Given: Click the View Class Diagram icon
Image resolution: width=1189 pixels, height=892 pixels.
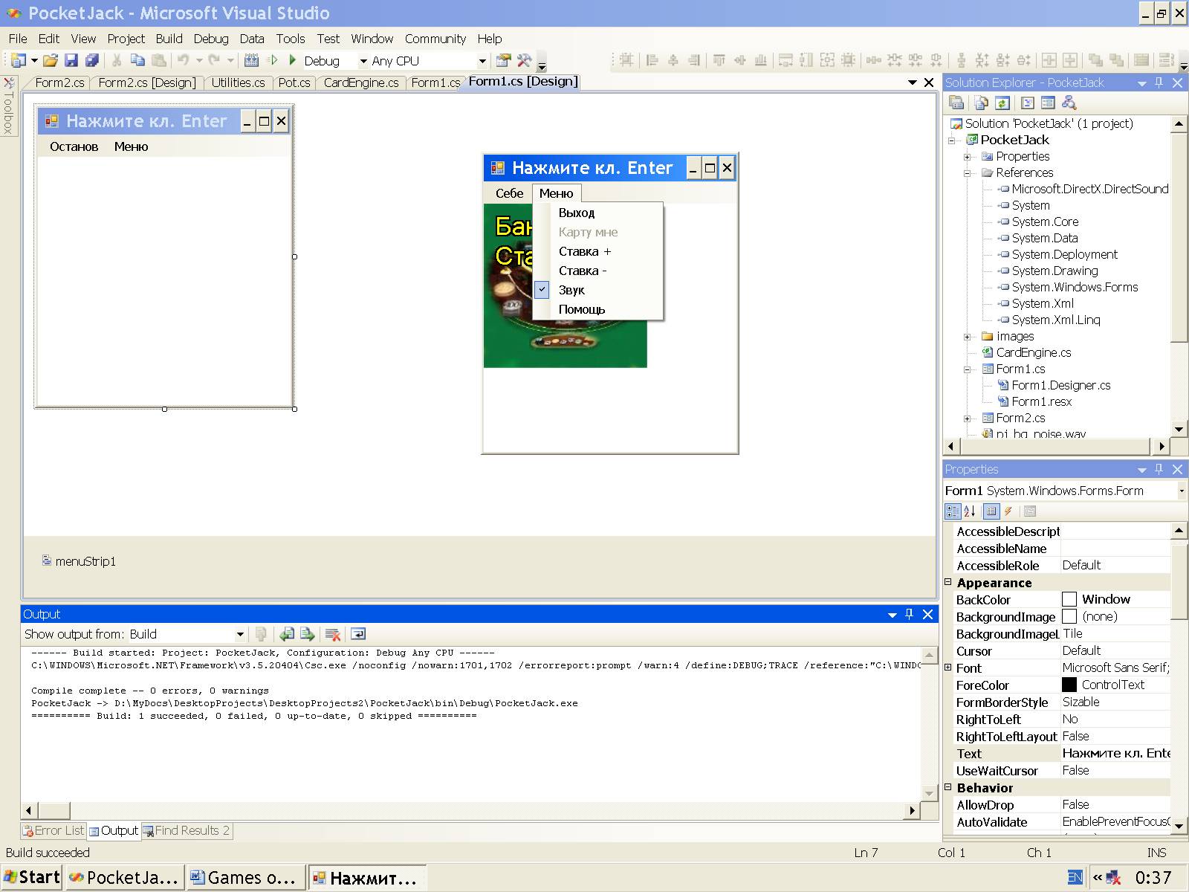Looking at the screenshot, I should [1069, 103].
